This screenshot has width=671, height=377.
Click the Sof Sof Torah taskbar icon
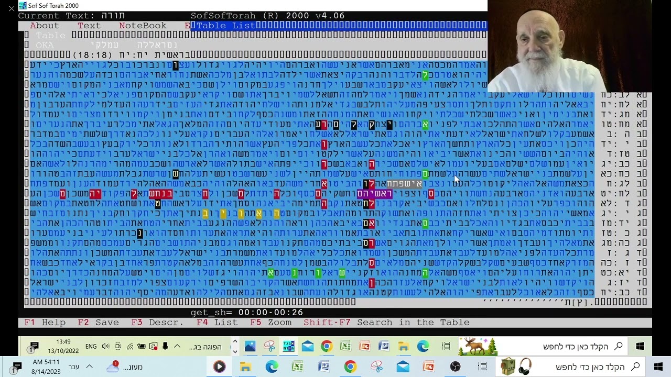(288, 347)
